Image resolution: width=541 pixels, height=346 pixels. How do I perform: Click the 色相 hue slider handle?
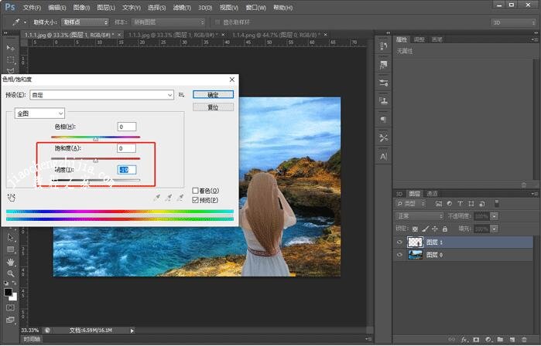click(95, 138)
